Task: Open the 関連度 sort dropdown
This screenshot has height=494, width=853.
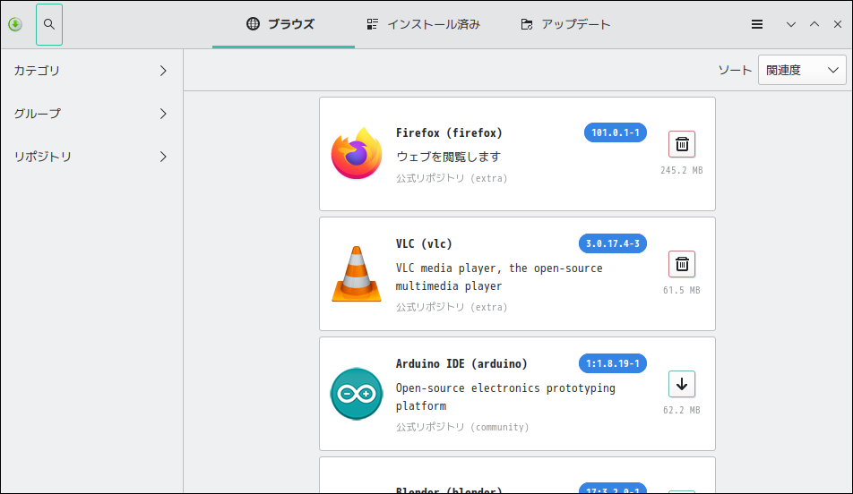Action: (x=802, y=70)
